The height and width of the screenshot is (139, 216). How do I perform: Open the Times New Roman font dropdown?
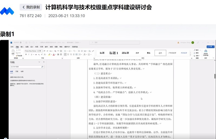pos(31,51)
